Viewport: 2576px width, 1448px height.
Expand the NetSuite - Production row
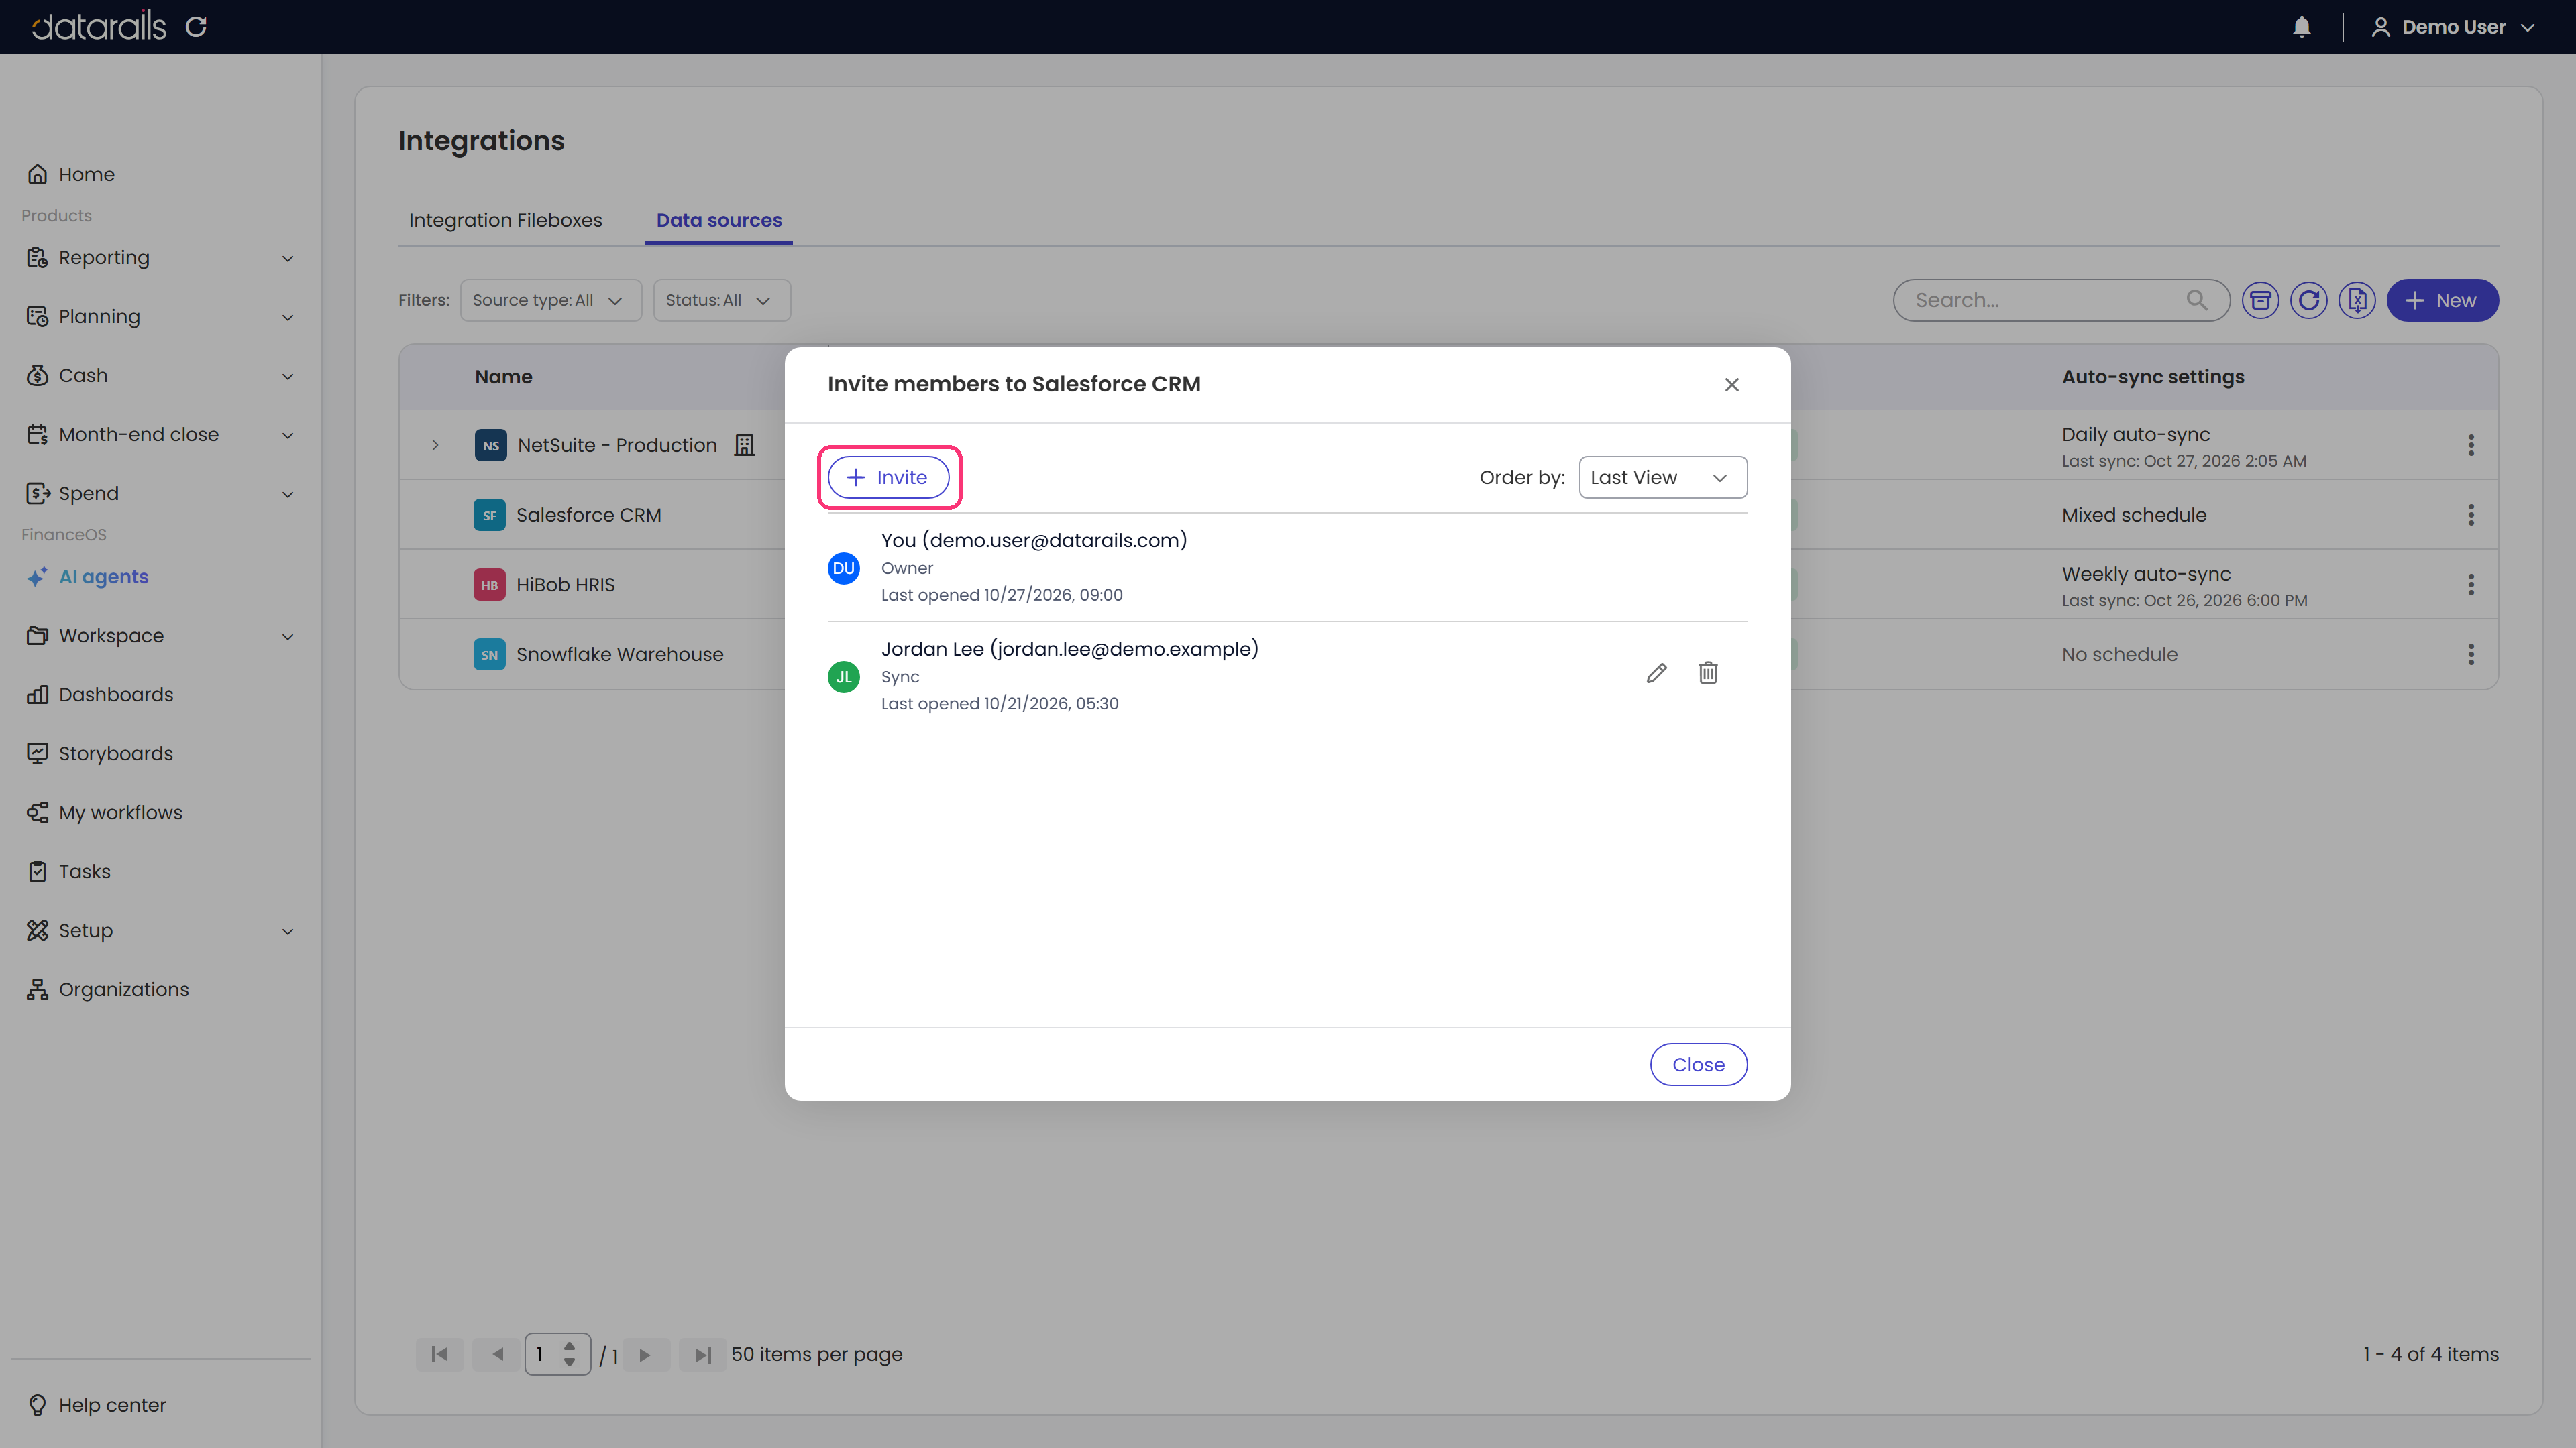pyautogui.click(x=435, y=444)
